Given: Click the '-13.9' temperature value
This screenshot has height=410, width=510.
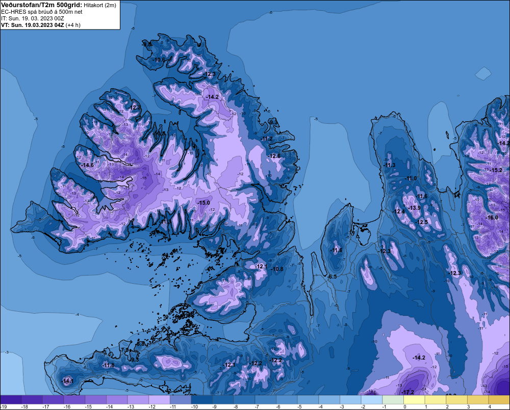Looking at the screenshot, I should tap(414, 208).
